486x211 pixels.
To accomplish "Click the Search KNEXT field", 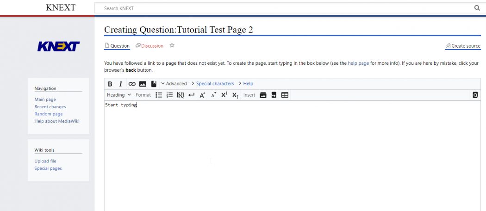I will click(287, 8).
